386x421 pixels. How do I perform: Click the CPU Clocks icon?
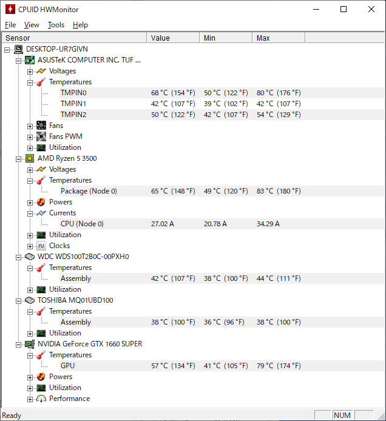41,246
